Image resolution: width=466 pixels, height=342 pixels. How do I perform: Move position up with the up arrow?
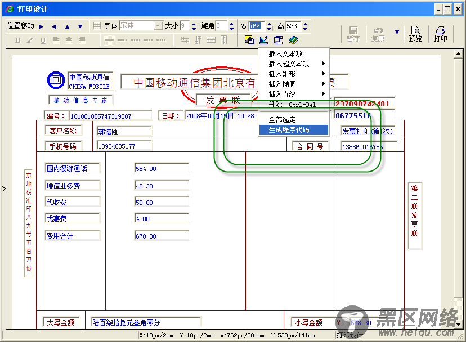coord(67,26)
